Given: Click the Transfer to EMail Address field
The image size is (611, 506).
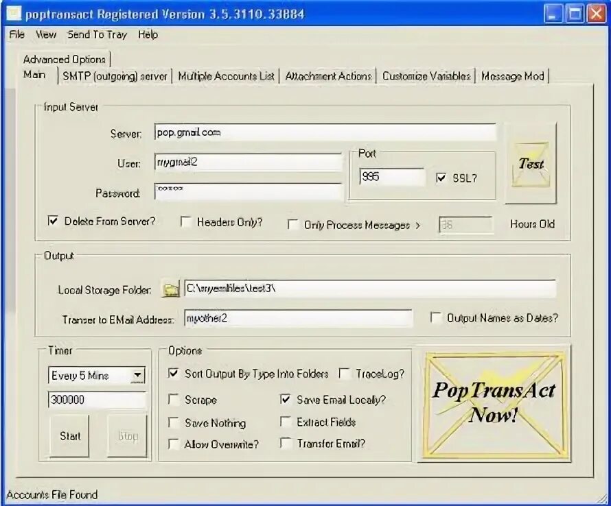Looking at the screenshot, I should (x=298, y=318).
